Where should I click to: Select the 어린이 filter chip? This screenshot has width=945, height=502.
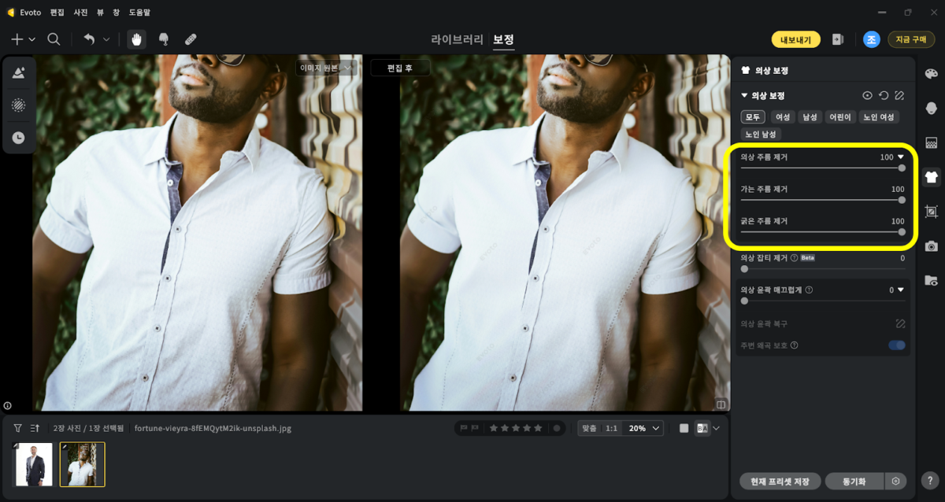(839, 116)
